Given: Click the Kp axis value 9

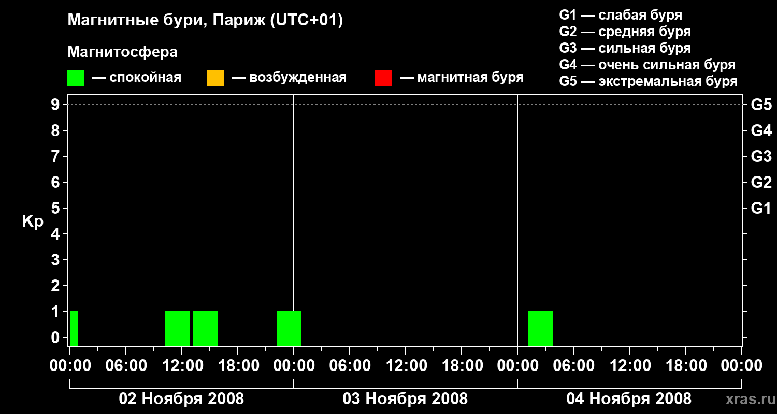Looking at the screenshot, I should pos(56,105).
